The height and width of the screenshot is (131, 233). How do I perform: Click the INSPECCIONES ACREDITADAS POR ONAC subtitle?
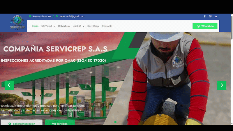(53, 61)
